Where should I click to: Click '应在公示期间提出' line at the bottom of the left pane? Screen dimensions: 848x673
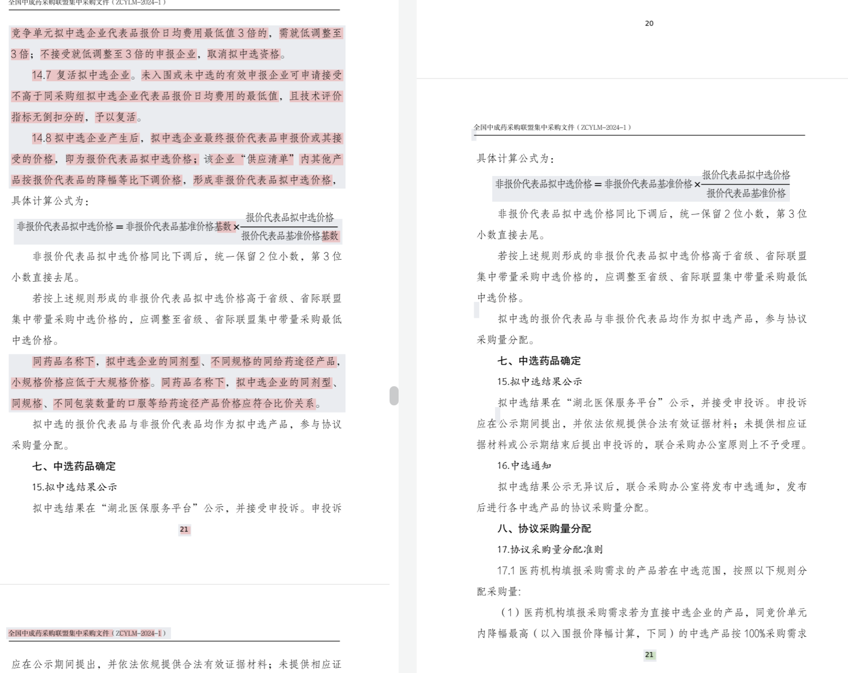(x=177, y=665)
